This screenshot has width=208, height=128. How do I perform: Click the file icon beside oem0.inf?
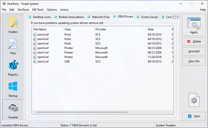coord(35,48)
